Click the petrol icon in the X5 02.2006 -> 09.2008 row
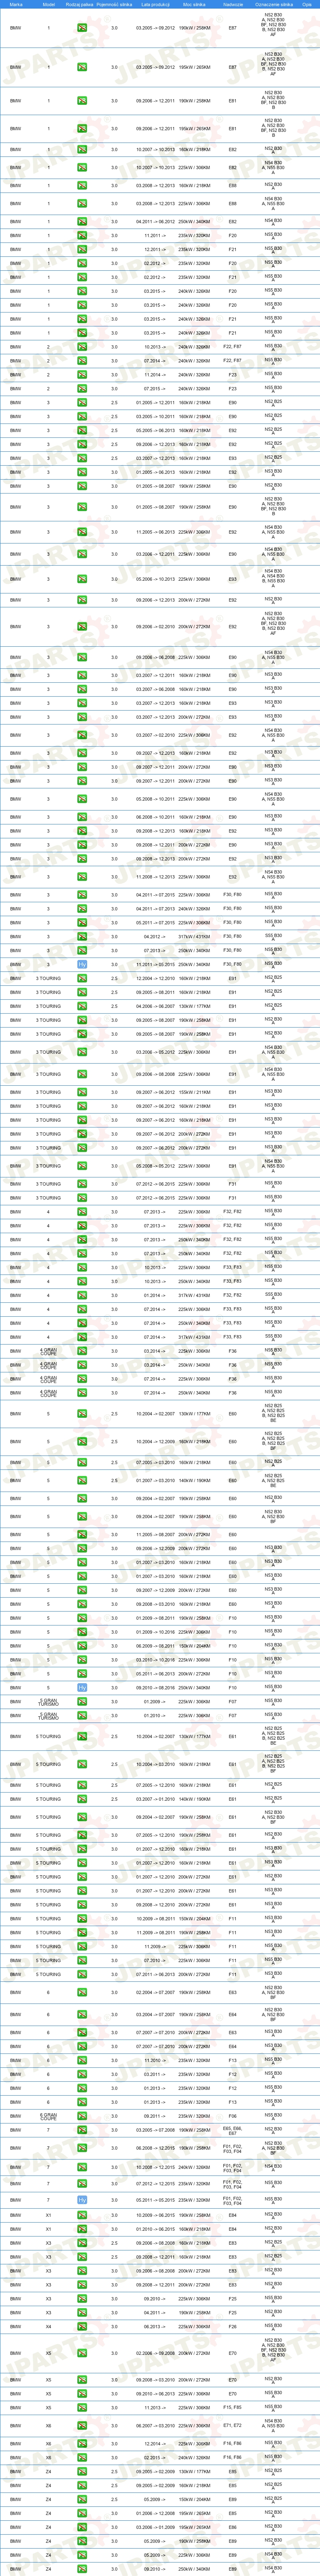The width and height of the screenshot is (320, 2576). 82,2353
